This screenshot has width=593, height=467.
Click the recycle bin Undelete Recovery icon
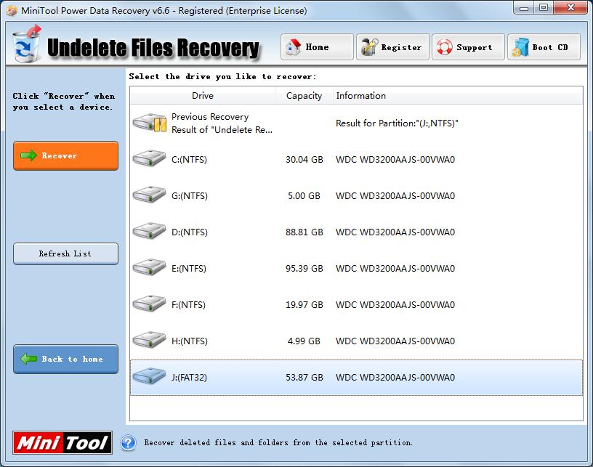click(26, 44)
